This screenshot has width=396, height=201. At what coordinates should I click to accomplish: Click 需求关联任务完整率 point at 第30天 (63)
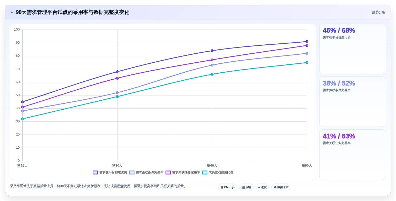(x=117, y=78)
